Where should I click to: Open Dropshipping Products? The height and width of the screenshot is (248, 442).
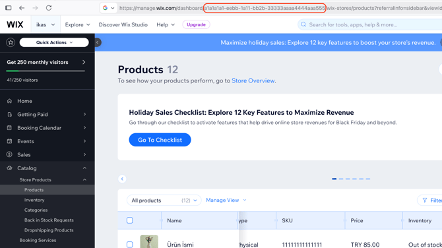coord(49,230)
